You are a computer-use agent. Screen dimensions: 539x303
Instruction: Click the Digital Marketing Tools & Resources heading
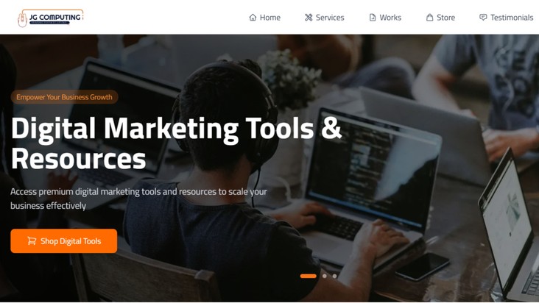[176, 143]
